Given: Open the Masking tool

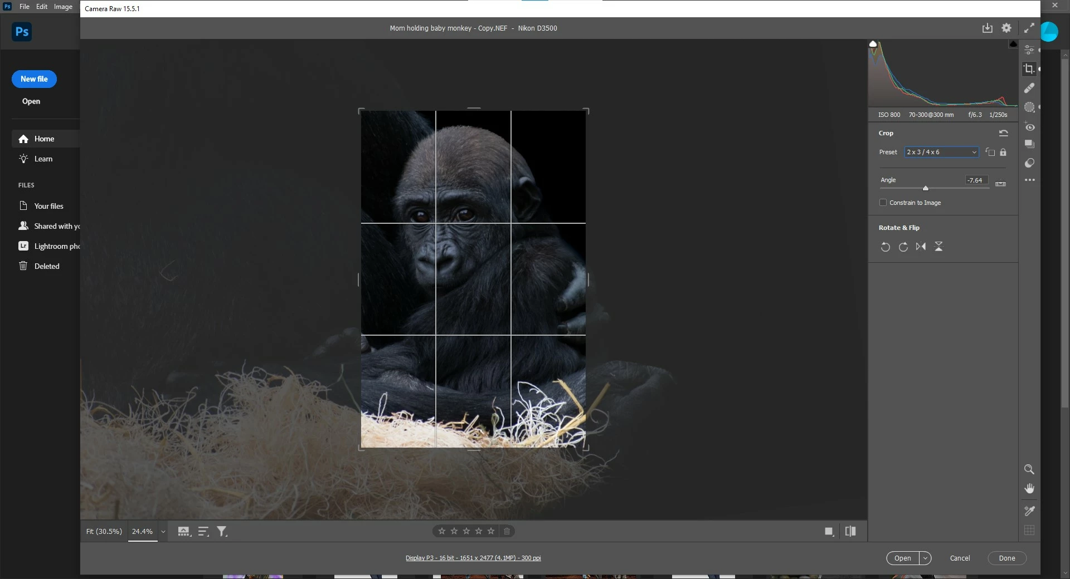Looking at the screenshot, I should (1029, 107).
